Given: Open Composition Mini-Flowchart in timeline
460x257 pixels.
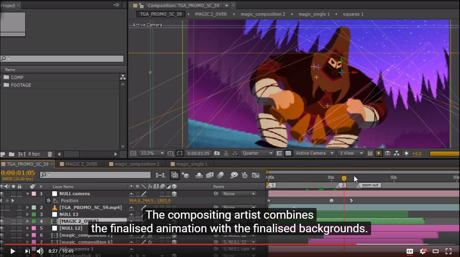Looking at the screenshot, I should pos(160,175).
